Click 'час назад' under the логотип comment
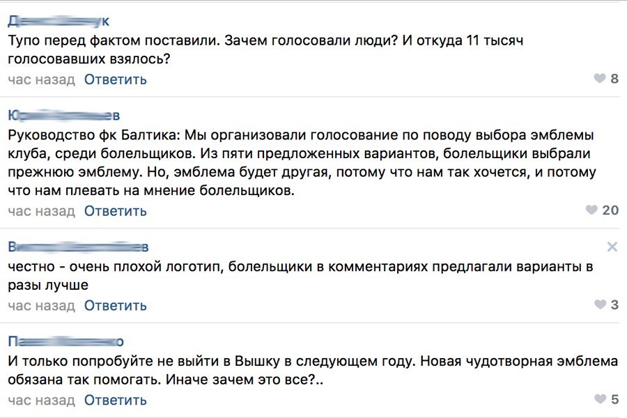Screen dimensions: 627x418 point(41,305)
